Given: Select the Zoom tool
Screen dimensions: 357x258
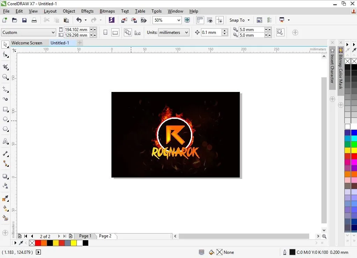Looking at the screenshot, I should (5, 77).
